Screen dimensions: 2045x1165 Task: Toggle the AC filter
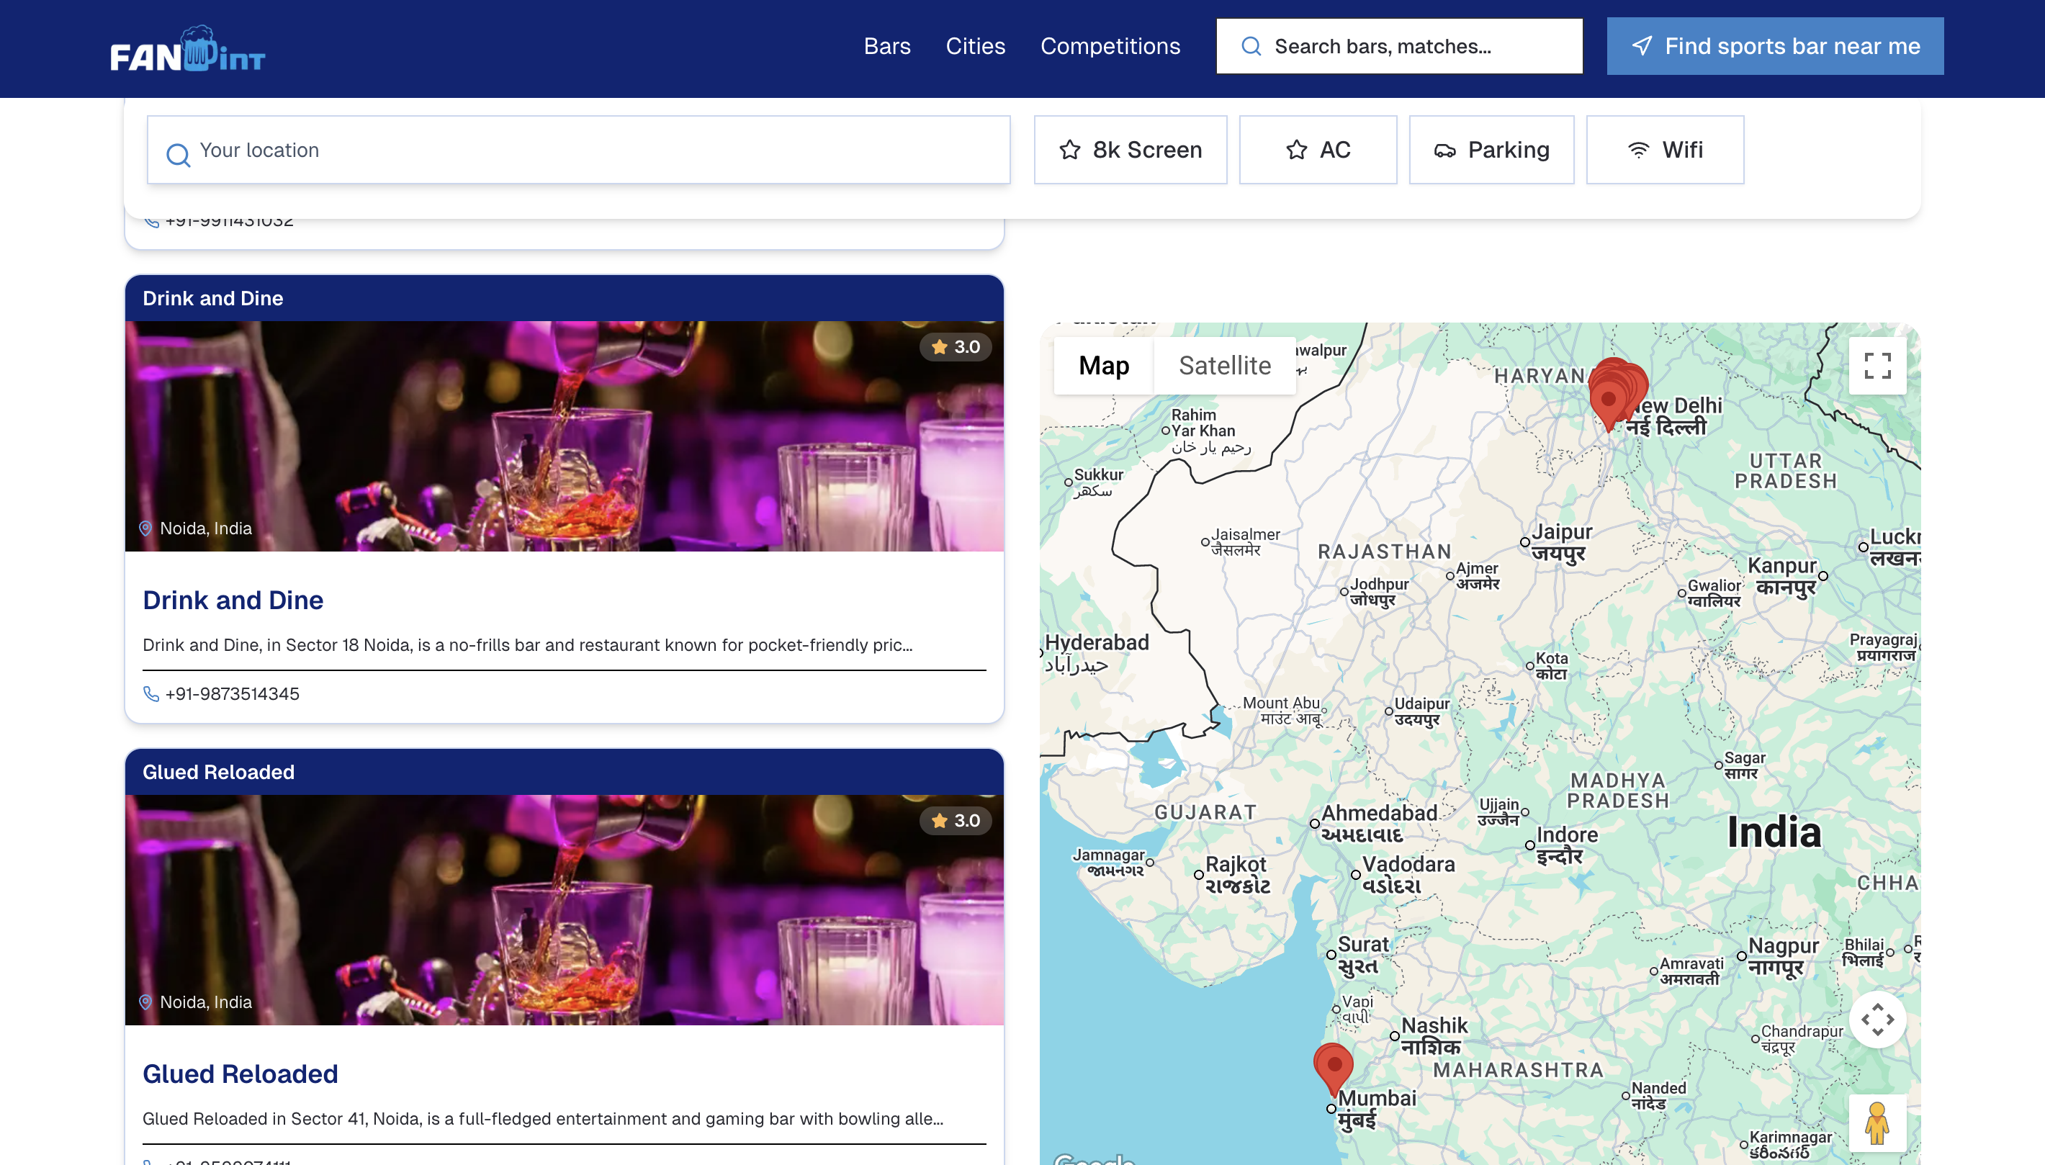point(1317,150)
